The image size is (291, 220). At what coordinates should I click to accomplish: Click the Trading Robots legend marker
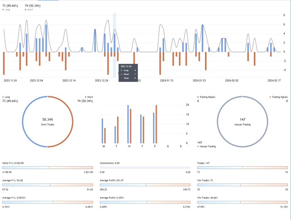click(198, 97)
